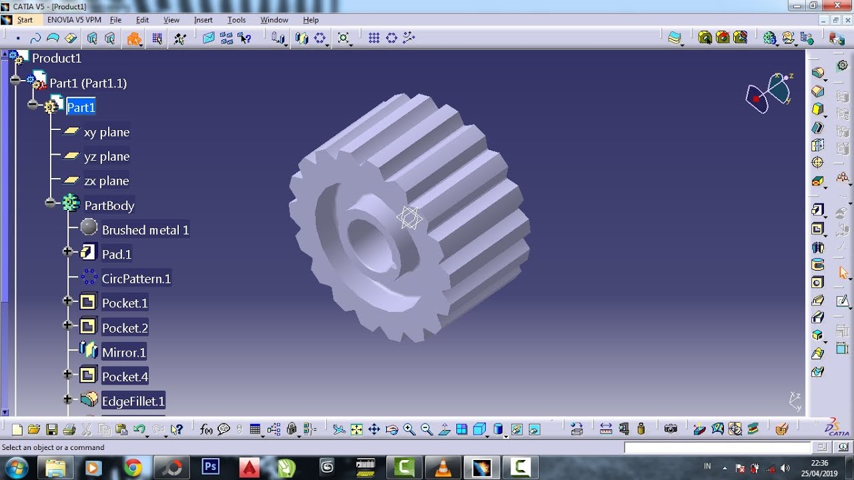This screenshot has width=854, height=480.
Task: Select xy plane in the tree
Action: (107, 132)
